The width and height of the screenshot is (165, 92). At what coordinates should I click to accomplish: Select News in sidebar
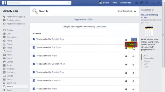point(7,55)
